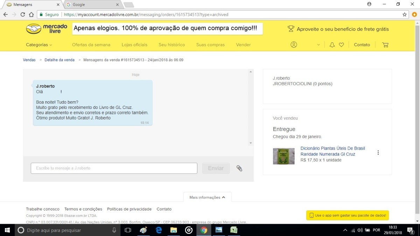The height and width of the screenshot is (236, 420).
Task: Click Contato in the footer
Action: 164,209
